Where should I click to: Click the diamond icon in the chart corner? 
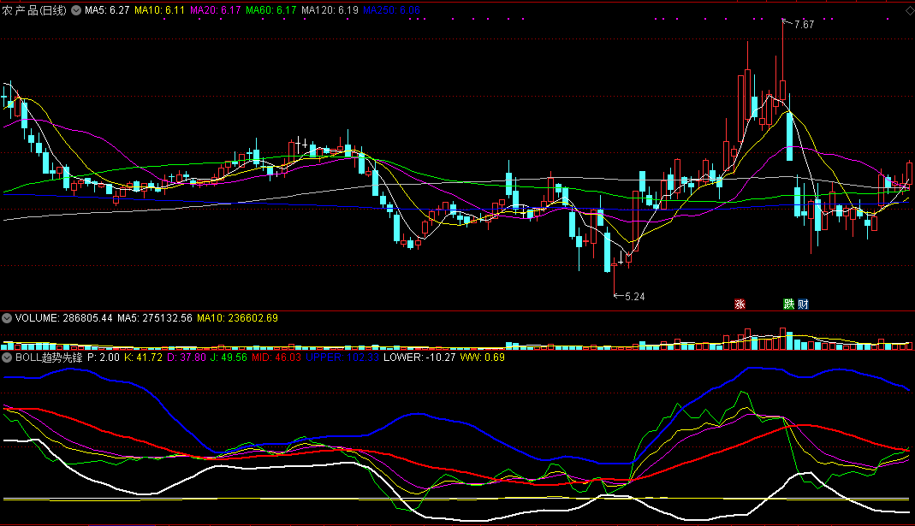click(910, 10)
